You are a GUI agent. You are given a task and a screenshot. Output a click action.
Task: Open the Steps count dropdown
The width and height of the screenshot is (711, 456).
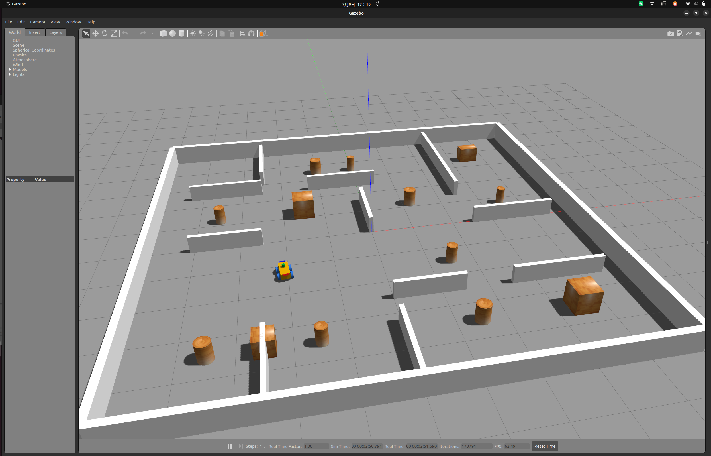262,446
